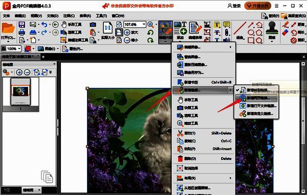307x195 pixels.
Task: Rotate view counterclockwise with green arrow
Action: click(x=150, y=32)
